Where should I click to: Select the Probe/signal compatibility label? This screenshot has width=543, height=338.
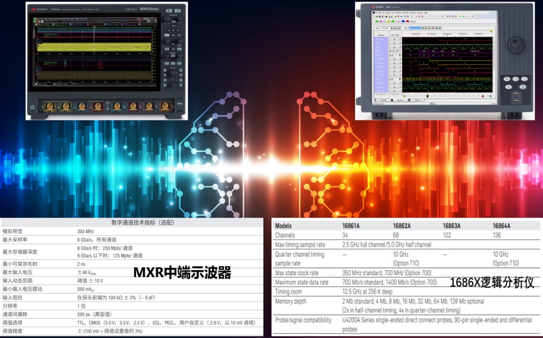(303, 320)
